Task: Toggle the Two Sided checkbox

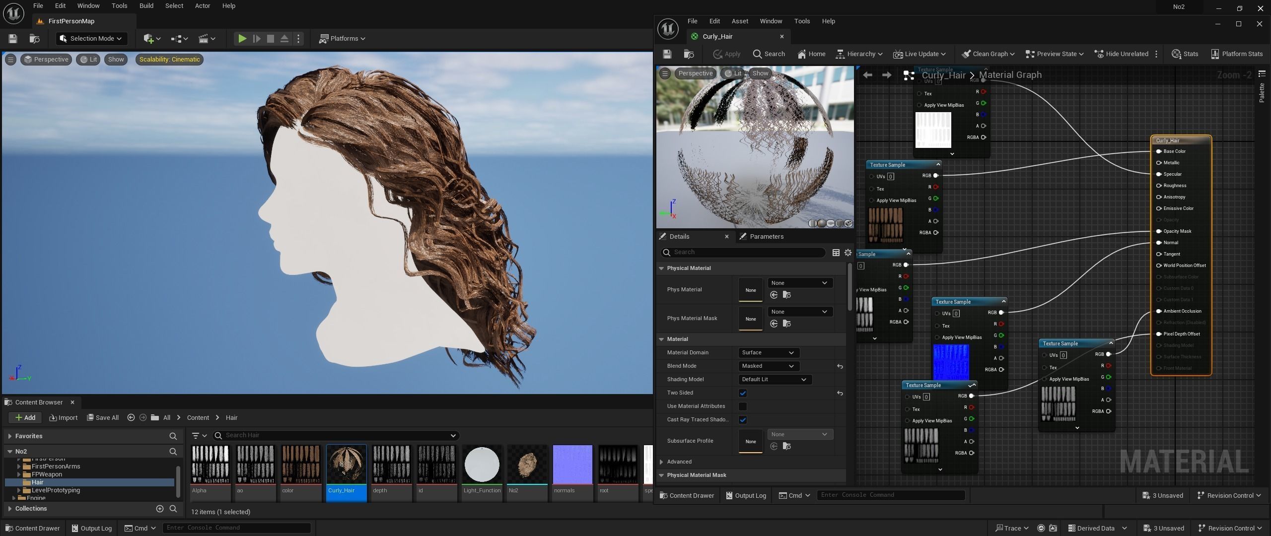Action: [x=743, y=393]
